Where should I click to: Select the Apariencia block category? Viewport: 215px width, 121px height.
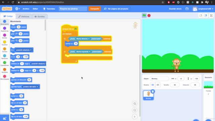[x=4, y=29]
